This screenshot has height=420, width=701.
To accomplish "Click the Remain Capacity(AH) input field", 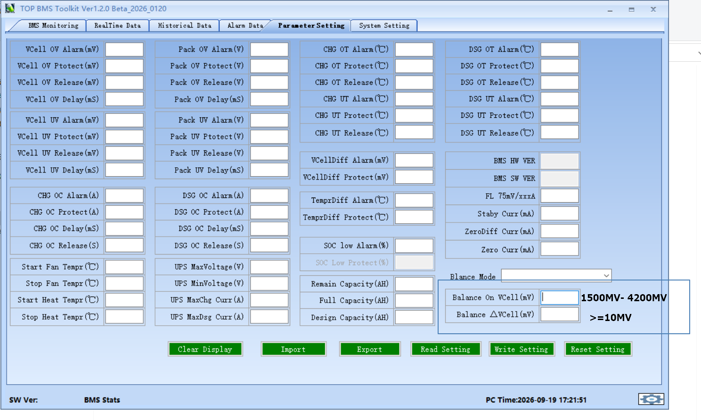I will (414, 284).
